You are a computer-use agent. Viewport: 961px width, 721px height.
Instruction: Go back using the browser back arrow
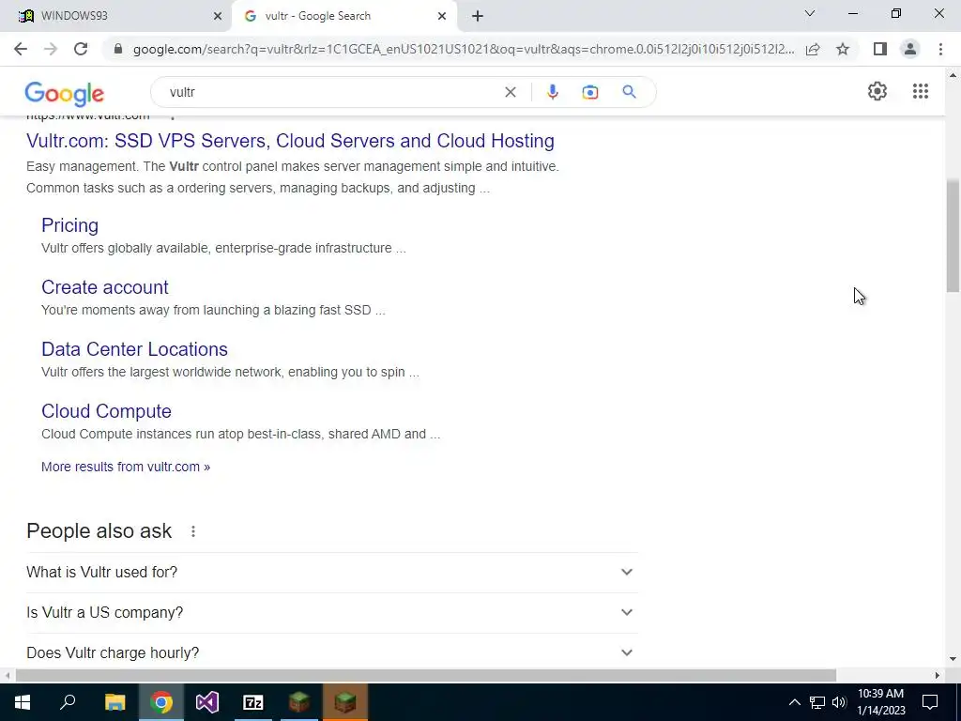21,49
